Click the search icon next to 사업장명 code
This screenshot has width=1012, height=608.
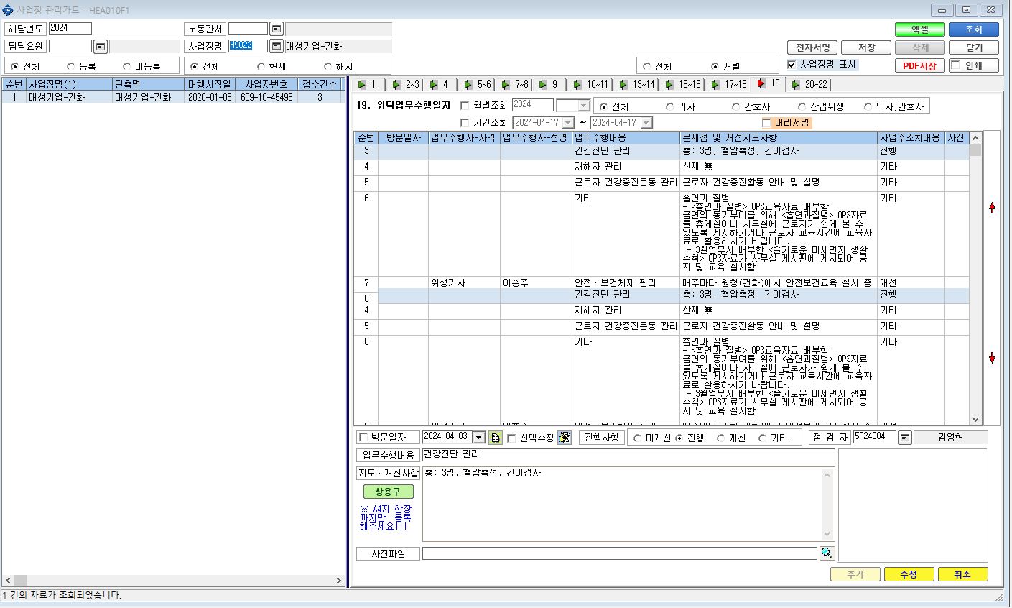pyautogui.click(x=277, y=47)
